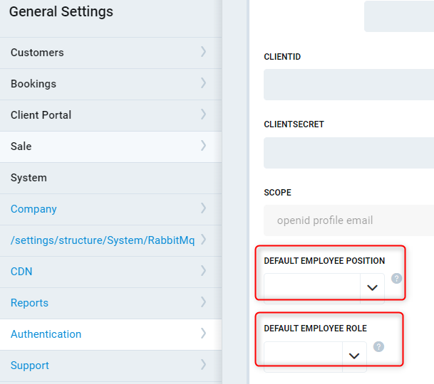Screen dimensions: 434x384
Task: Expand the chevron next to Bookings
Action: (x=203, y=83)
